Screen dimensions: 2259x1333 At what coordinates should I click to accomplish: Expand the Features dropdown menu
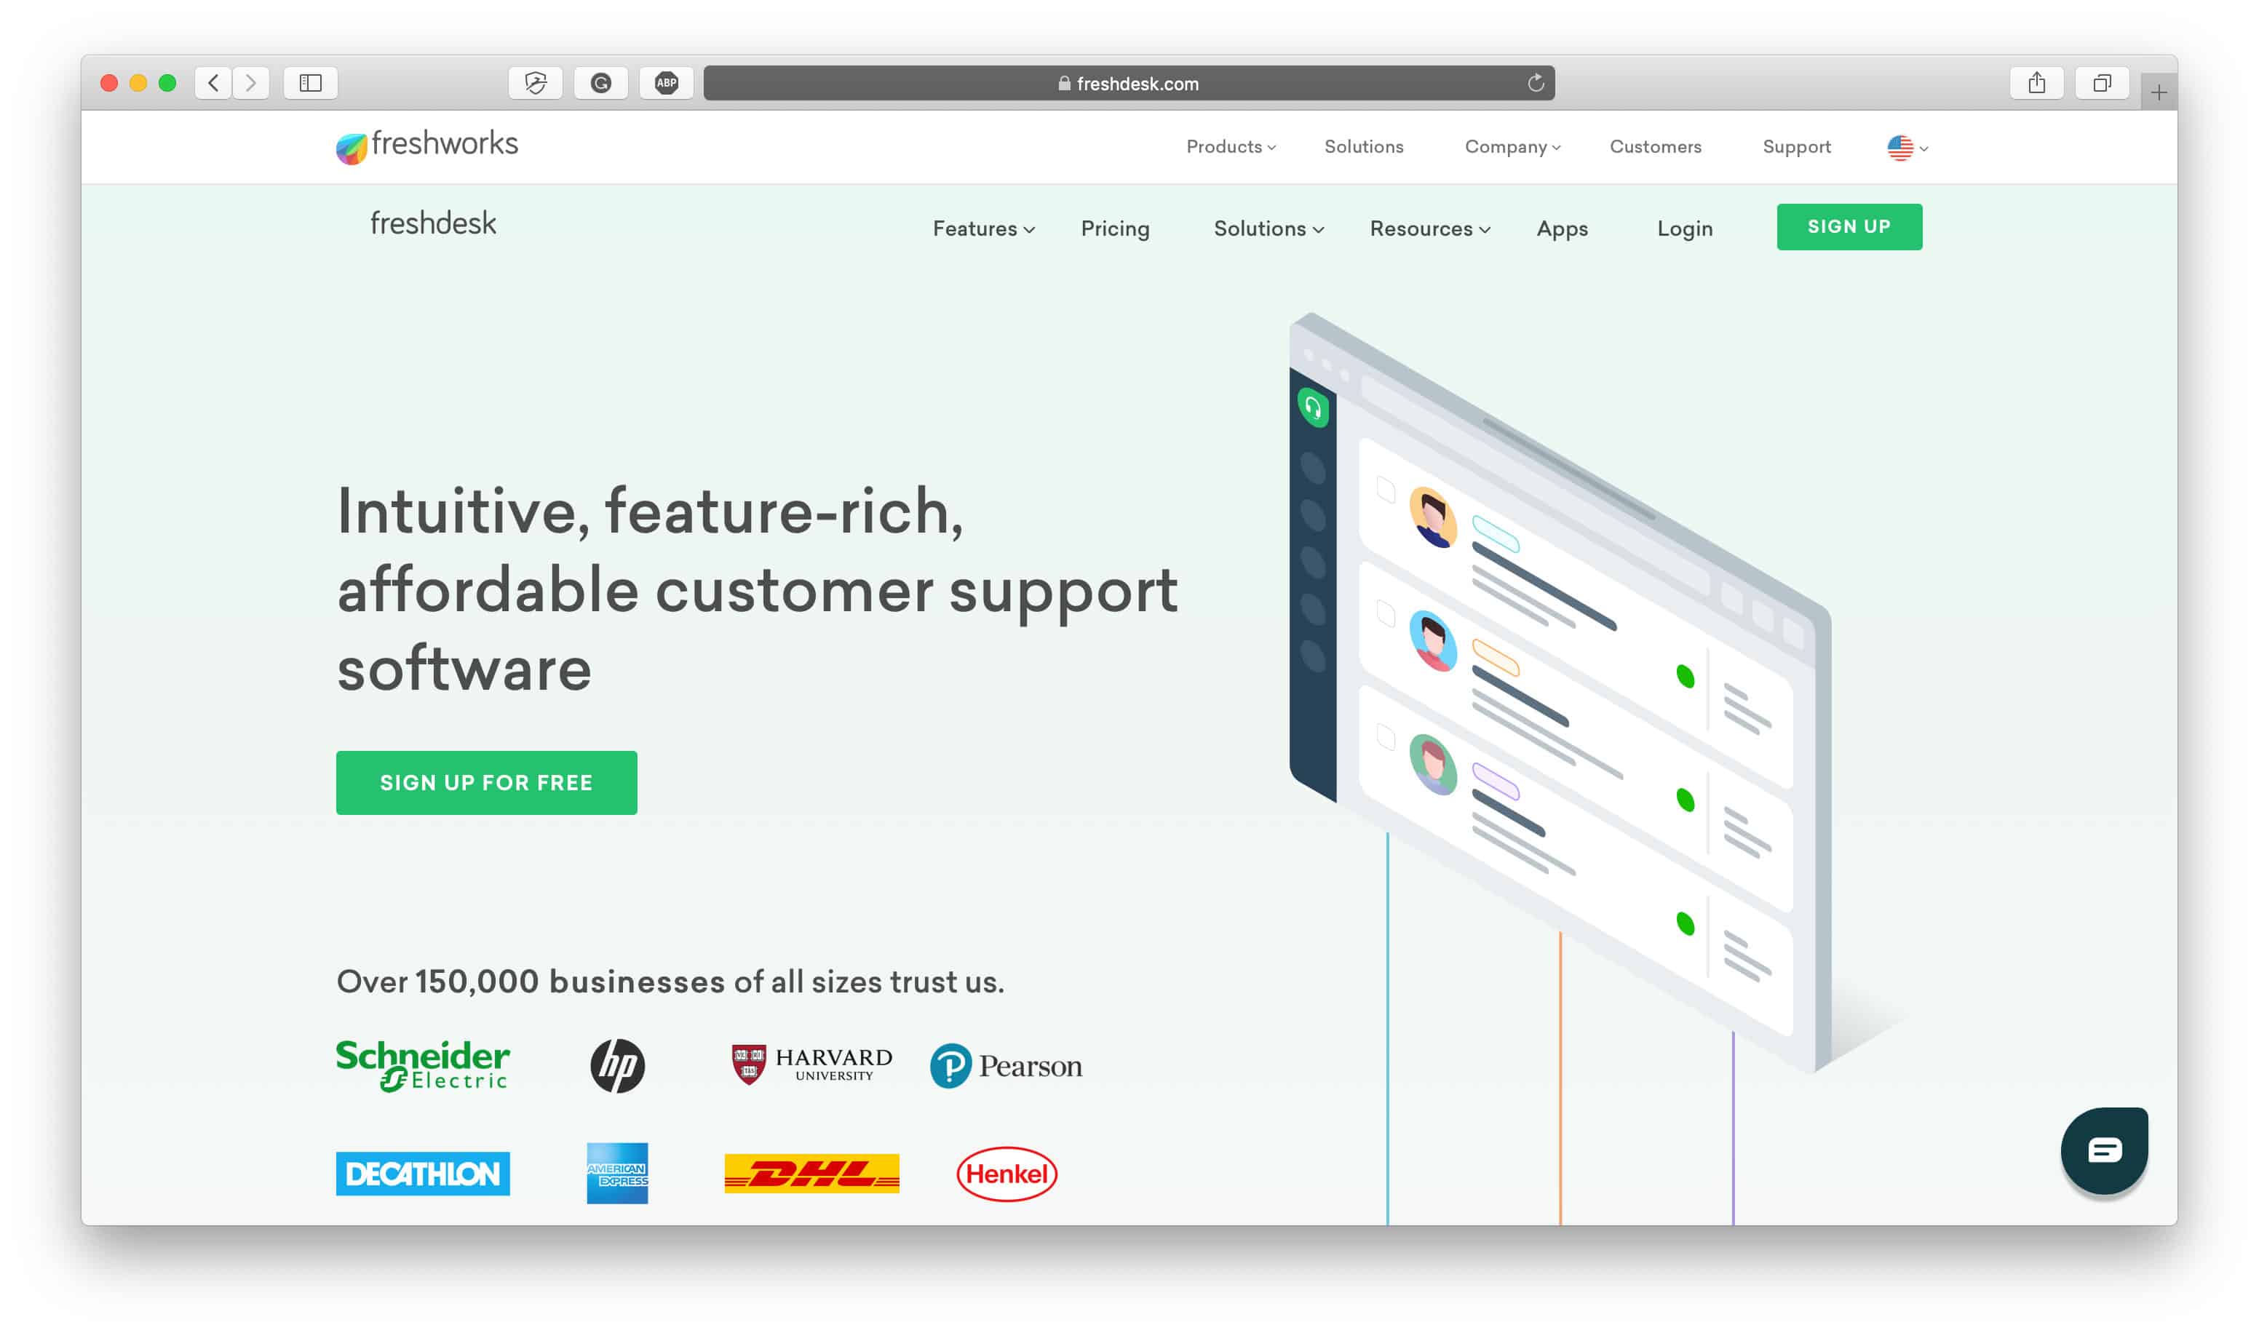pos(982,227)
